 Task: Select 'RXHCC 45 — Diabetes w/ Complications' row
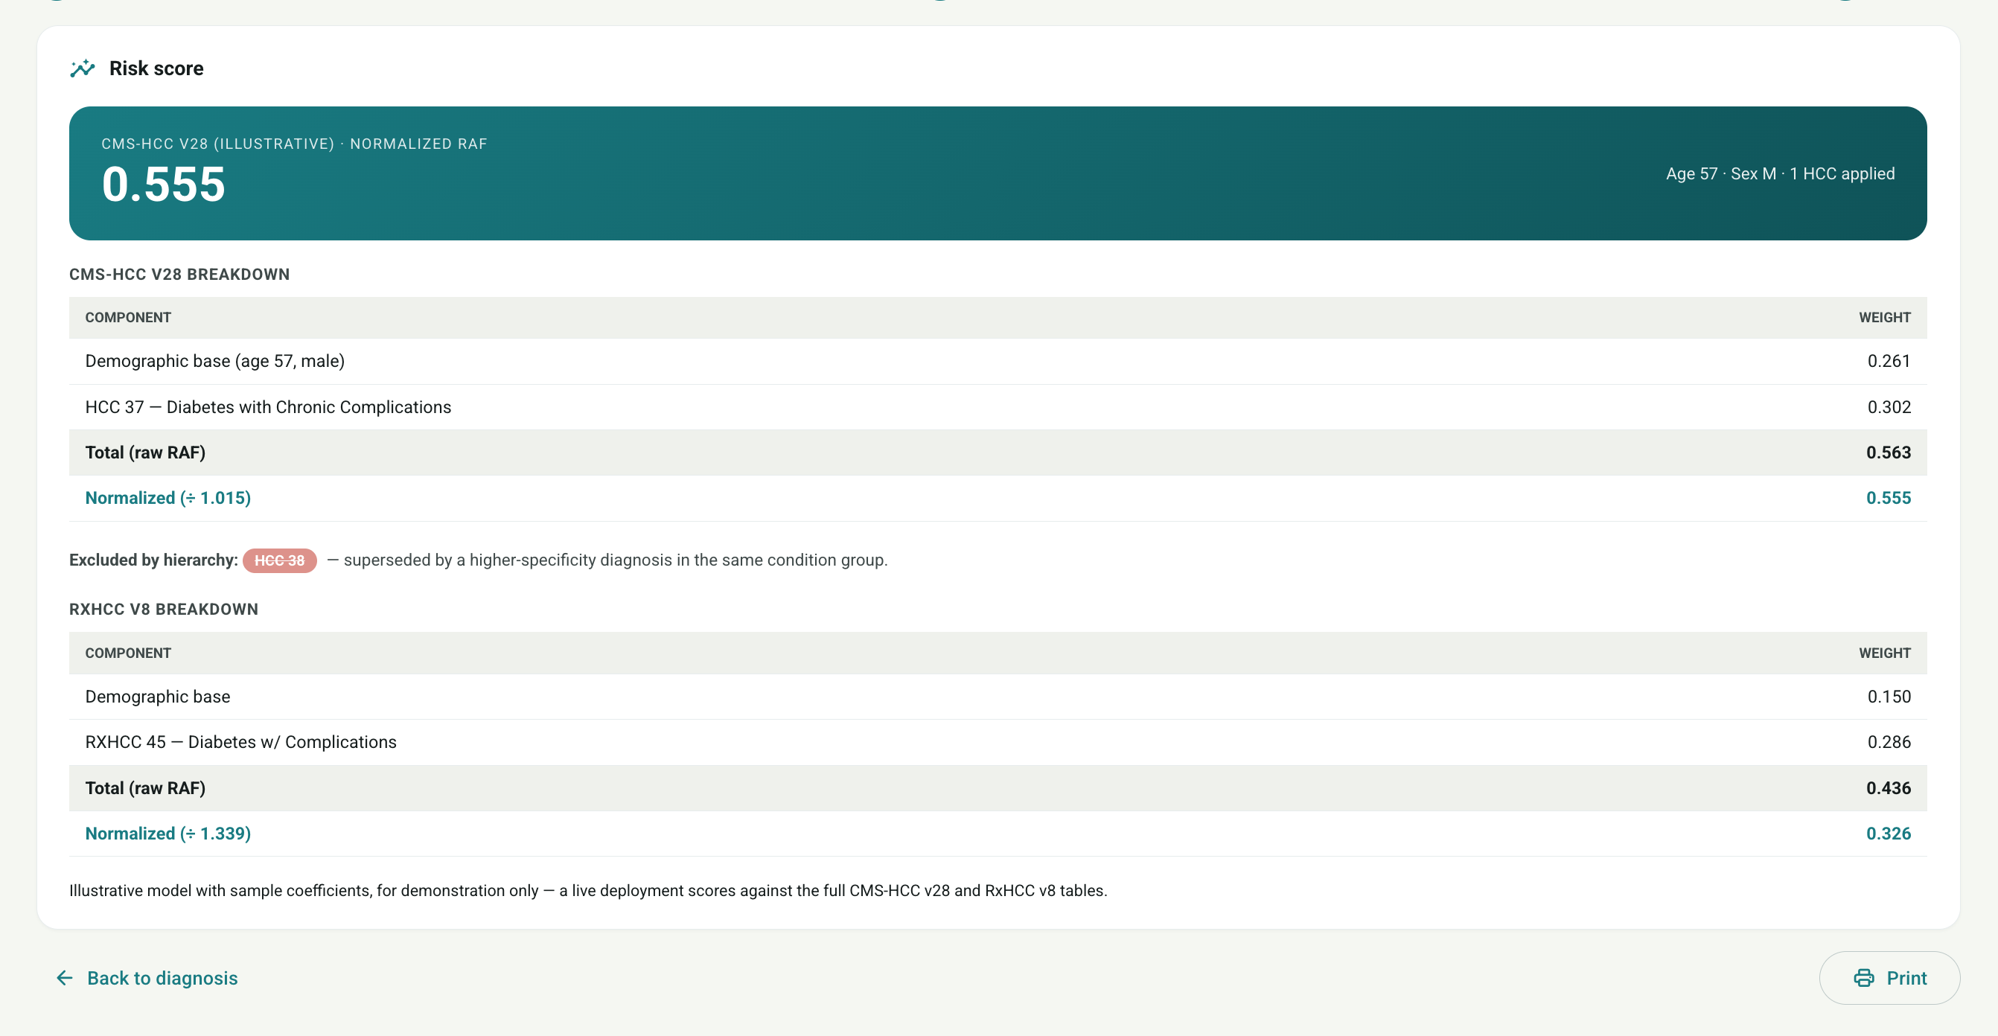pyautogui.click(x=998, y=742)
